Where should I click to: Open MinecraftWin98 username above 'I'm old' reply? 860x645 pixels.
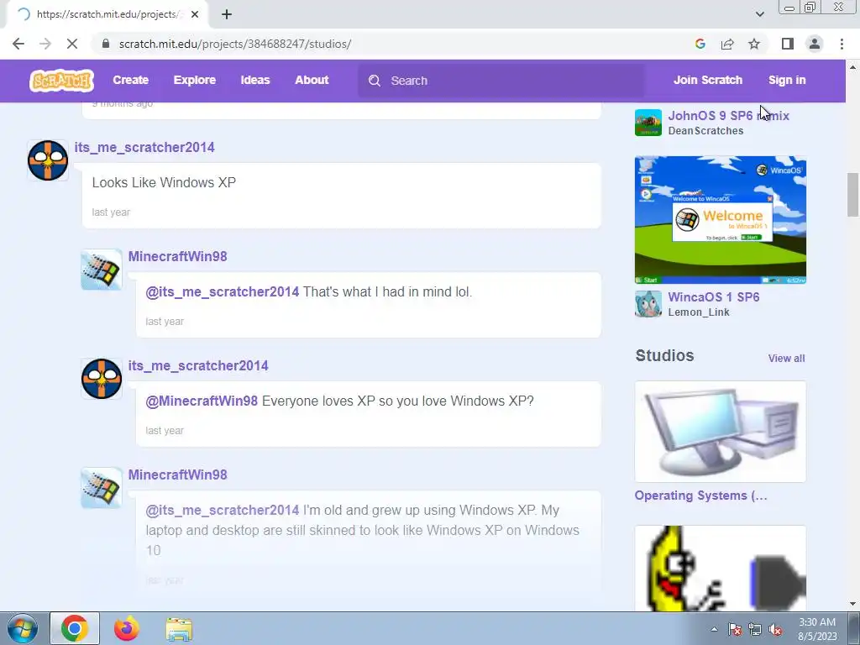pos(178,475)
